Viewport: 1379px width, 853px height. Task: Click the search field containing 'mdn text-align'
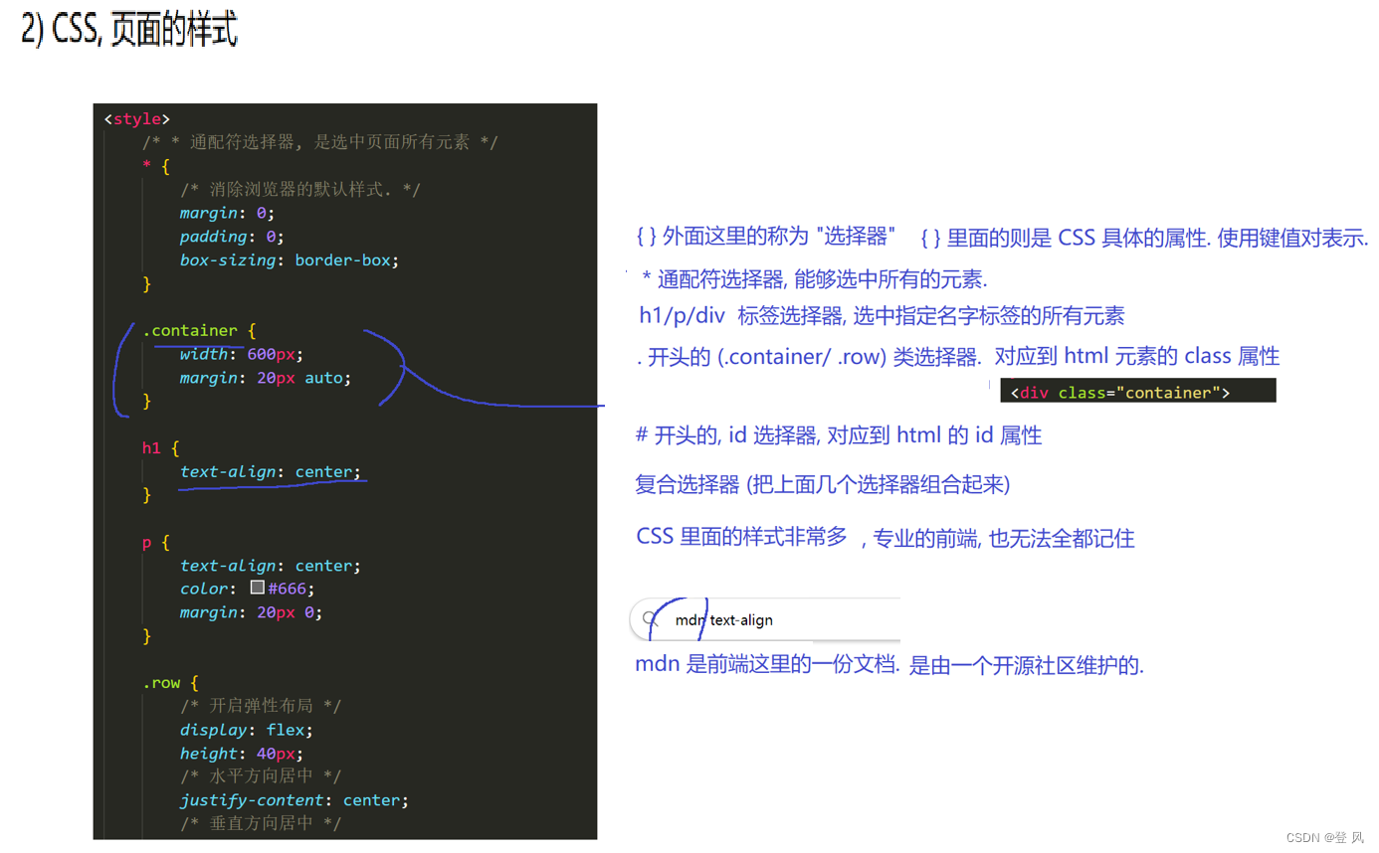coord(765,618)
